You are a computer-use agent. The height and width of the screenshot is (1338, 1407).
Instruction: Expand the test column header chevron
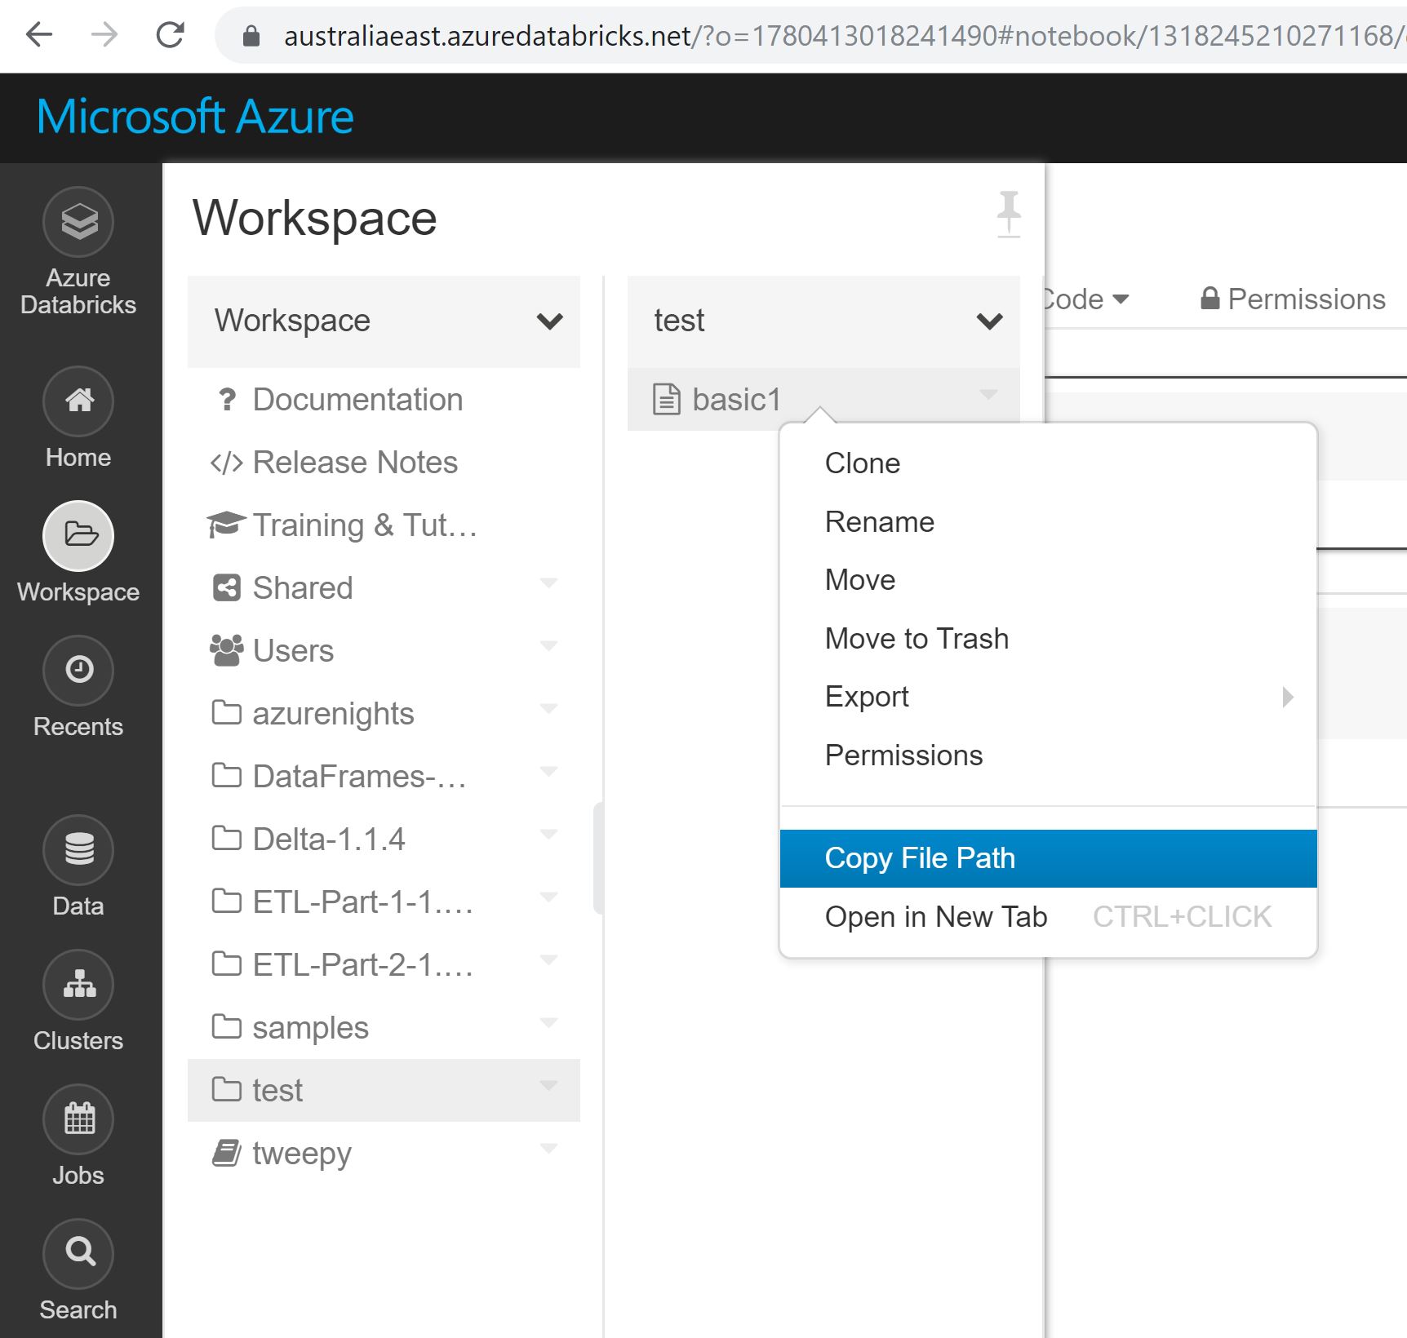[x=990, y=321]
